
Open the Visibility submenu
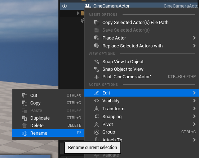[x=142, y=101]
